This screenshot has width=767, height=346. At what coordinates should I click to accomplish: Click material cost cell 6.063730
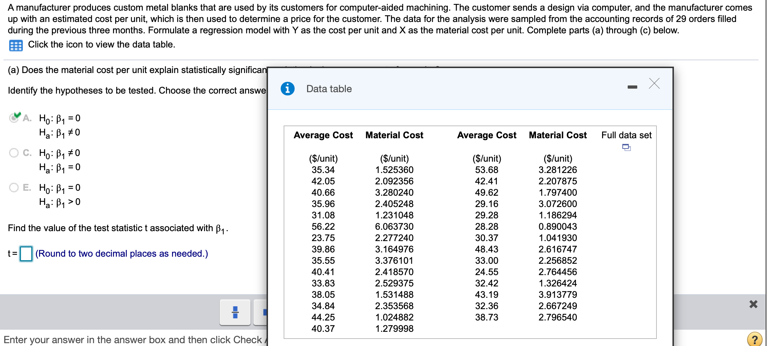click(394, 227)
